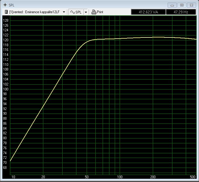The image size is (199, 182).
Task: Click the waveform icon on the SPL button
Action: pos(72,12)
